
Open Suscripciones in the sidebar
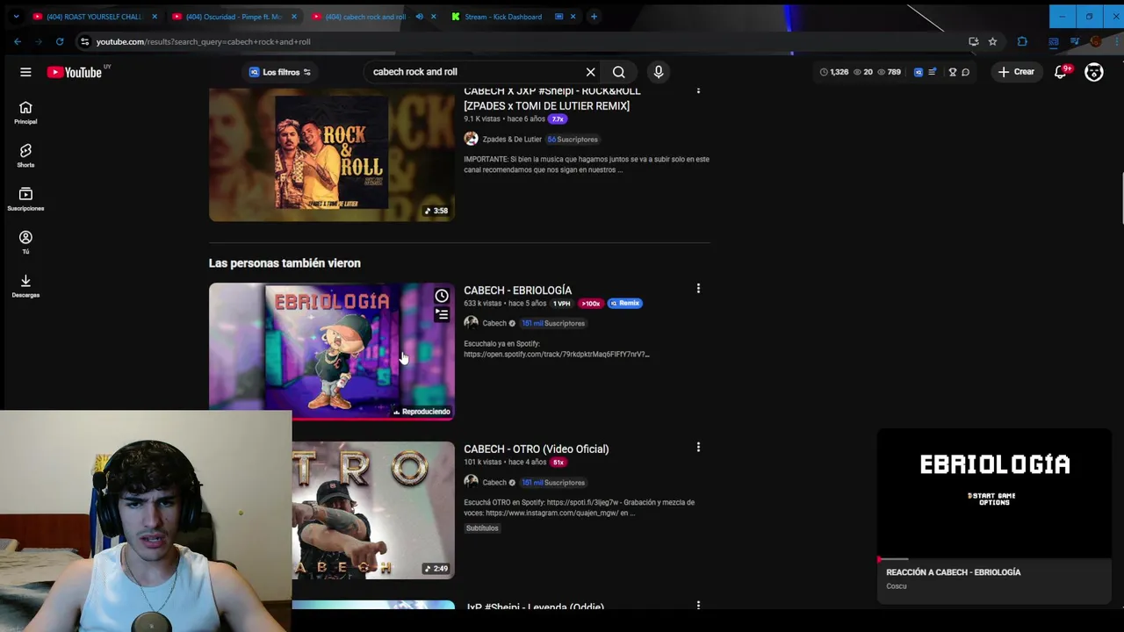coord(25,199)
